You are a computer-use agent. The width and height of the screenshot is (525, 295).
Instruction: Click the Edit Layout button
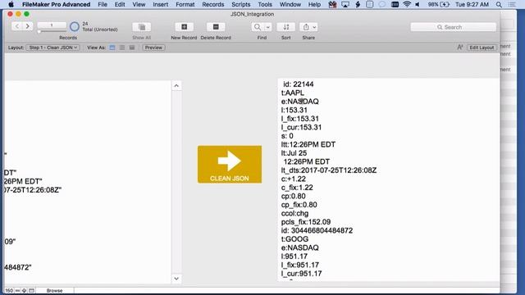click(482, 48)
